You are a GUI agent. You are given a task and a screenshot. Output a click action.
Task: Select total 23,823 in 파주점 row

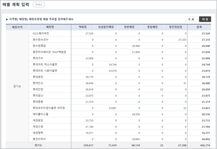pyautogui.click(x=206, y=108)
